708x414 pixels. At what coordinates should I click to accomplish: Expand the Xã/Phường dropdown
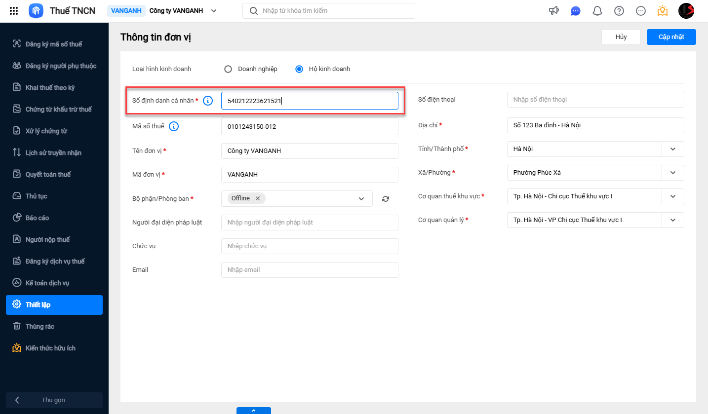pyautogui.click(x=672, y=173)
